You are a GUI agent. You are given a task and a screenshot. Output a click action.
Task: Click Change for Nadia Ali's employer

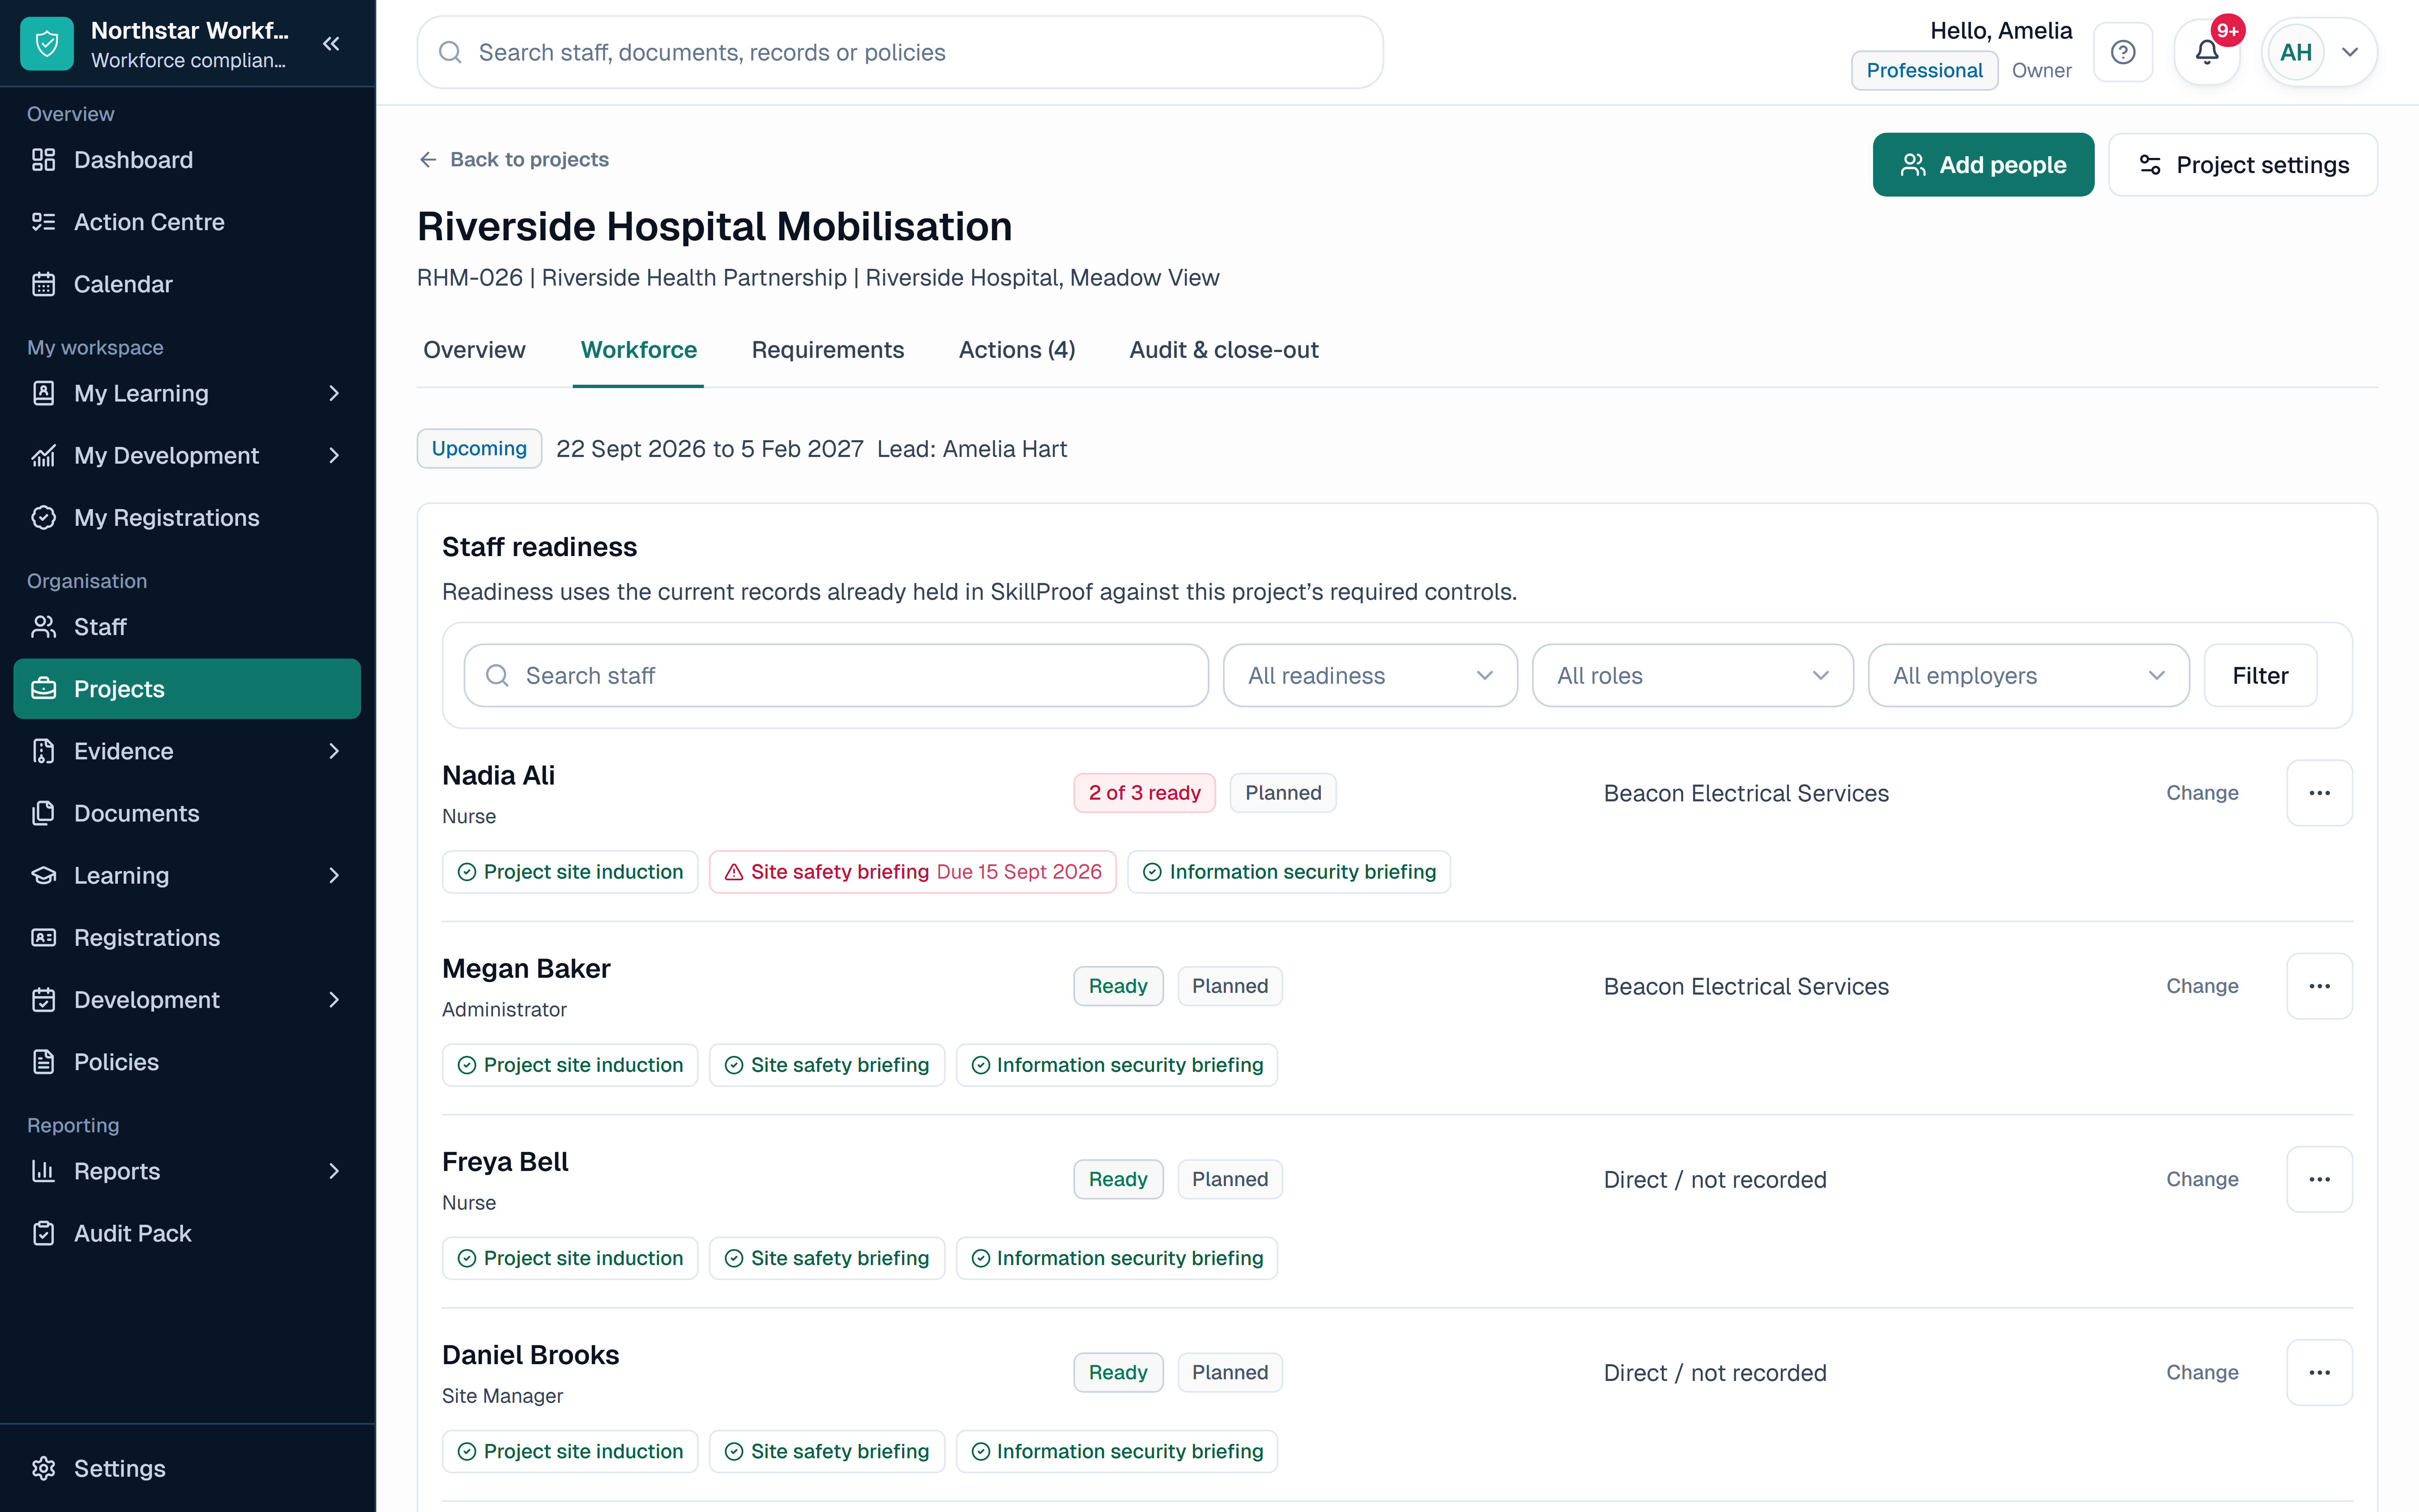(x=2202, y=793)
